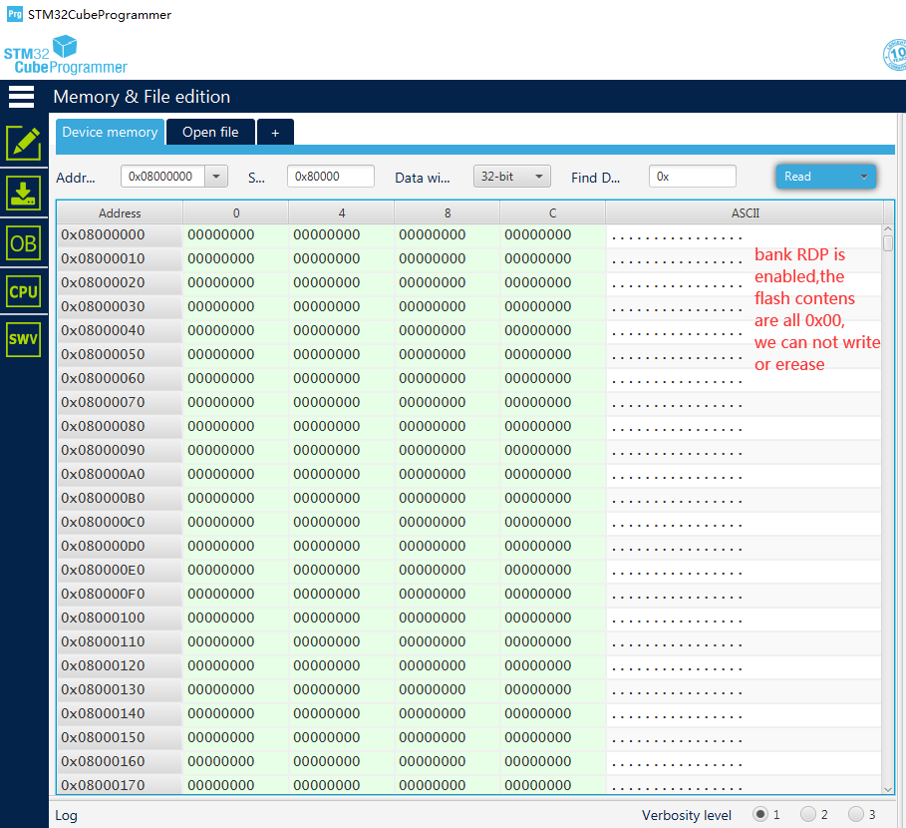906x828 pixels.
Task: Expand the address dropdown arrow
Action: click(x=216, y=177)
